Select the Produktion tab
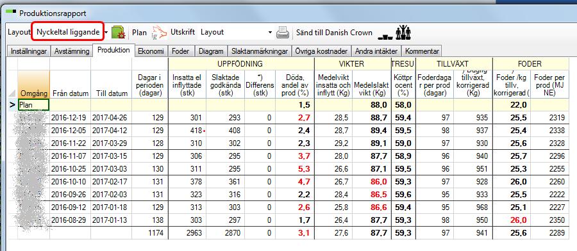Viewport: 577px width, 251px height. pos(113,51)
